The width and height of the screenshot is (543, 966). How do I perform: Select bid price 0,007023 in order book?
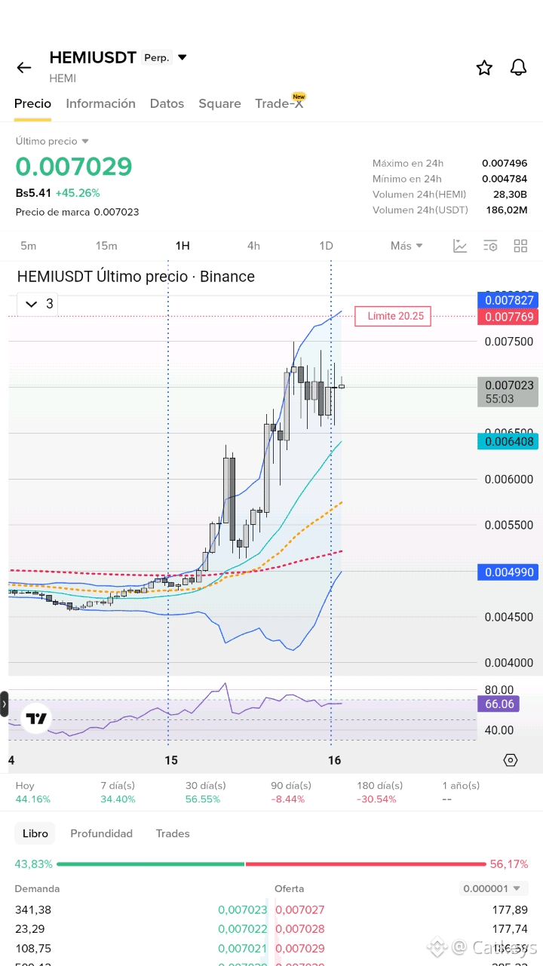pos(243,910)
